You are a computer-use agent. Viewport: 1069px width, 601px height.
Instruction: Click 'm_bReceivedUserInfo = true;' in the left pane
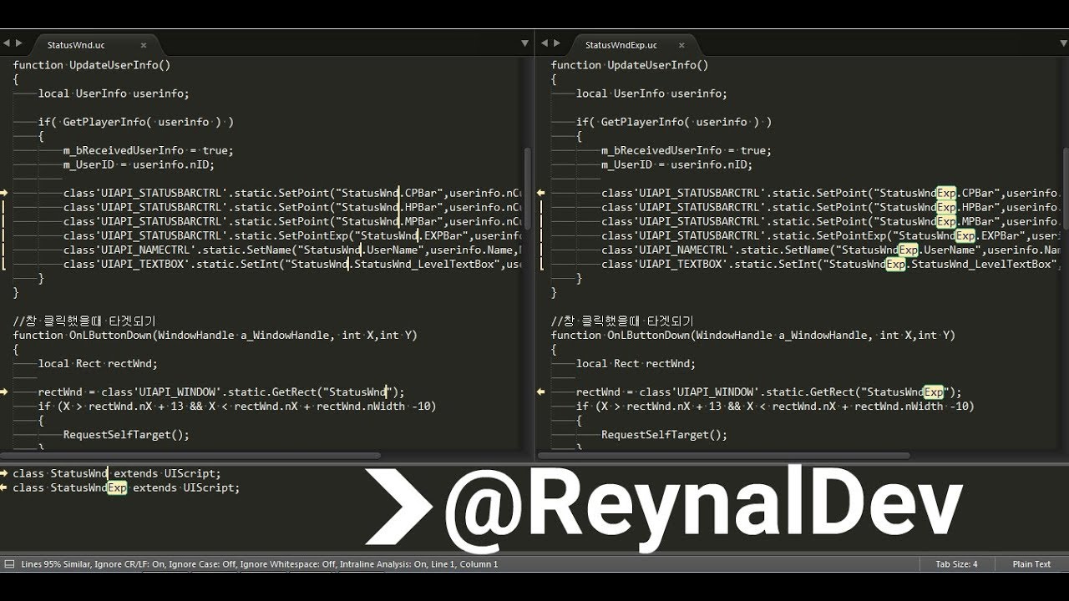click(x=149, y=150)
